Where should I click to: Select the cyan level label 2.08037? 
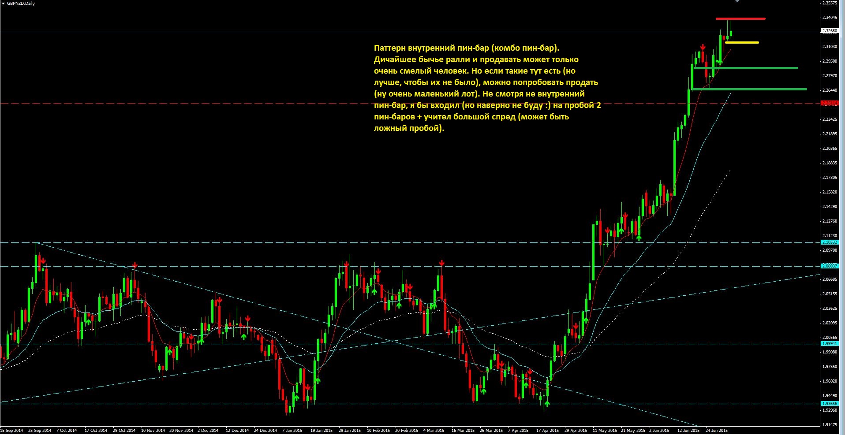point(830,266)
